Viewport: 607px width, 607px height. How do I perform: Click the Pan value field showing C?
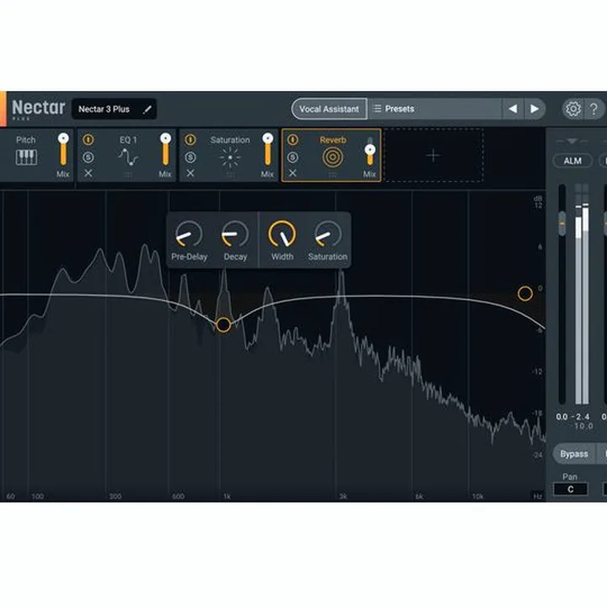(x=571, y=489)
